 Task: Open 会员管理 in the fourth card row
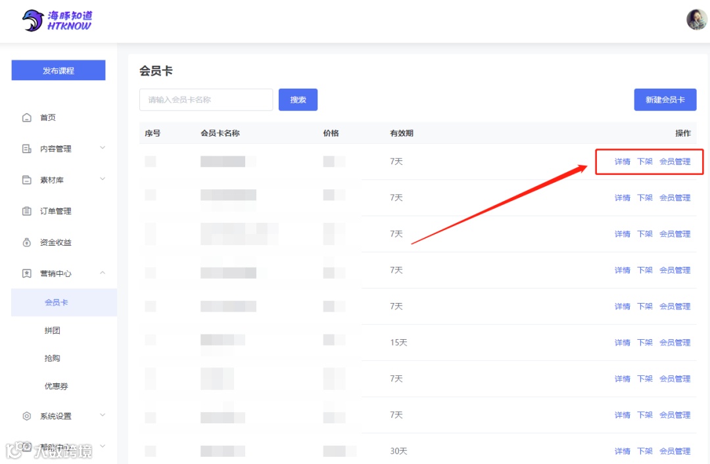pyautogui.click(x=674, y=270)
